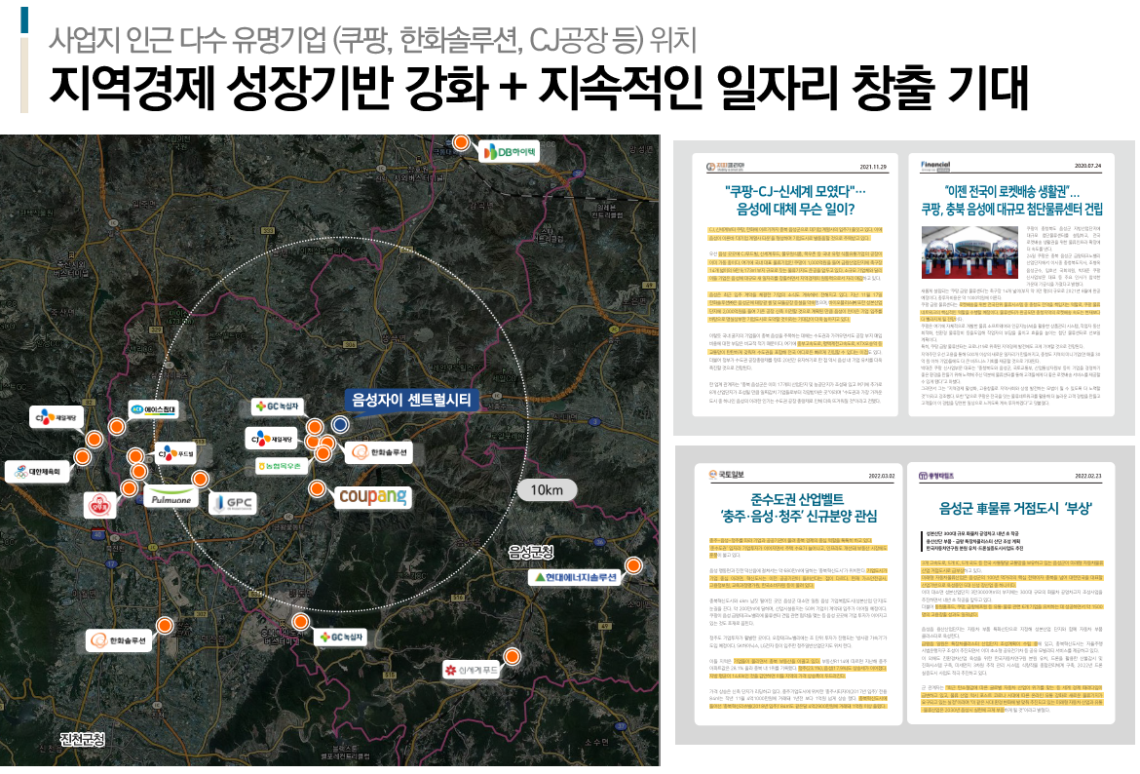The height and width of the screenshot is (774, 1140).
Task: Click the date 2020.07.24
Action: tap(1087, 166)
